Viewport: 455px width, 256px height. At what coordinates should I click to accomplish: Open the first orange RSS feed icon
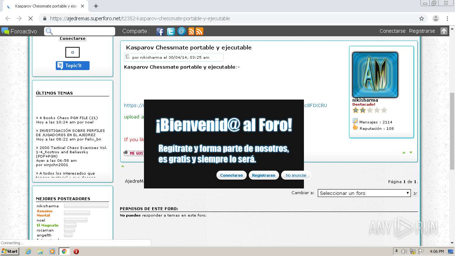coord(191,31)
